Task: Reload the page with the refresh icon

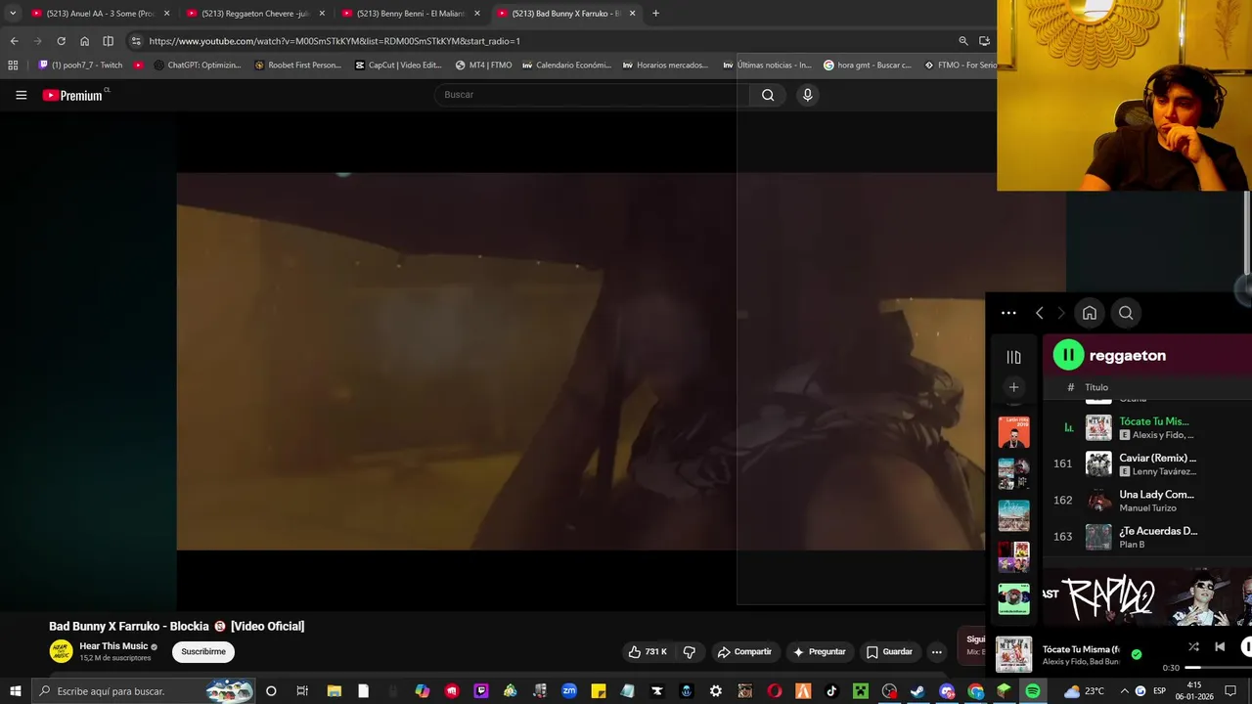Action: pos(61,41)
